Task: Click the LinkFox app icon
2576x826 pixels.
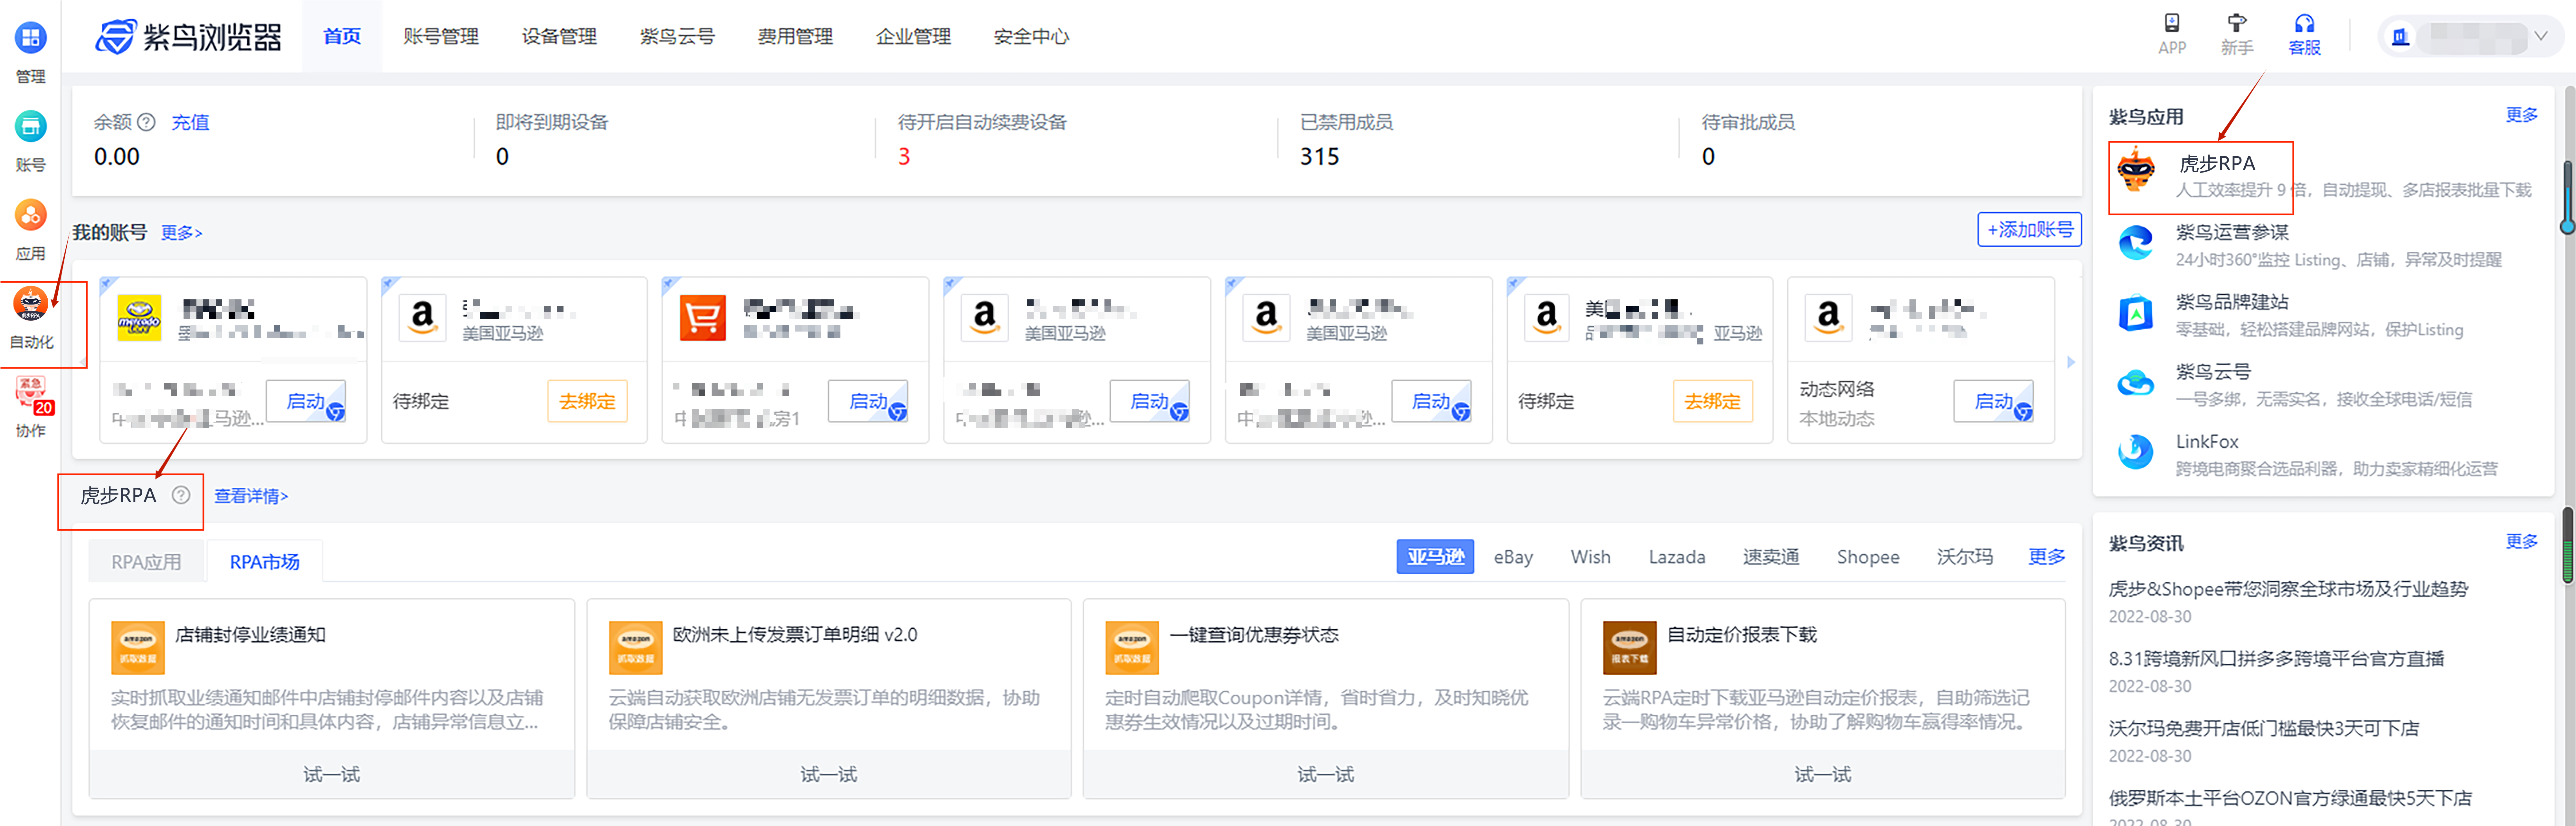Action: (x=2136, y=452)
